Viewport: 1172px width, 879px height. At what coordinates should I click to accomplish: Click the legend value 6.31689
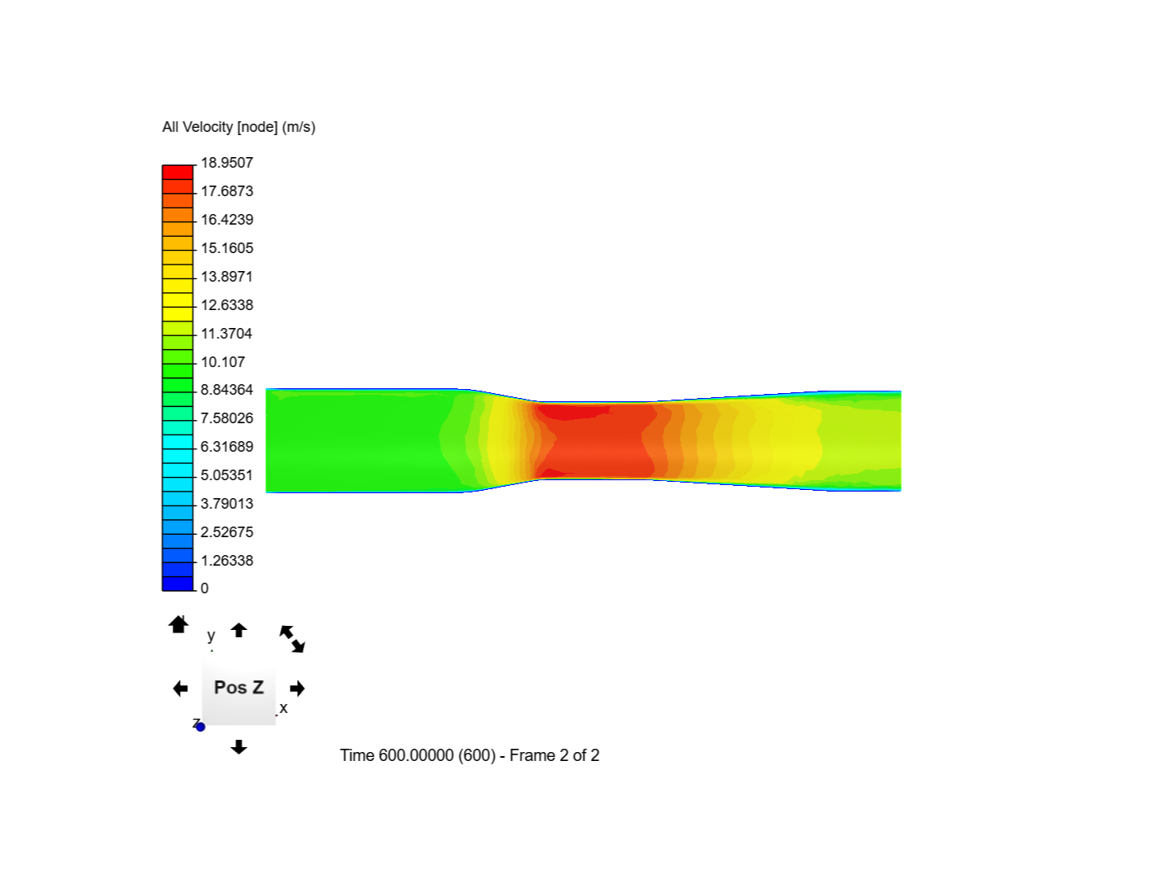(x=227, y=447)
